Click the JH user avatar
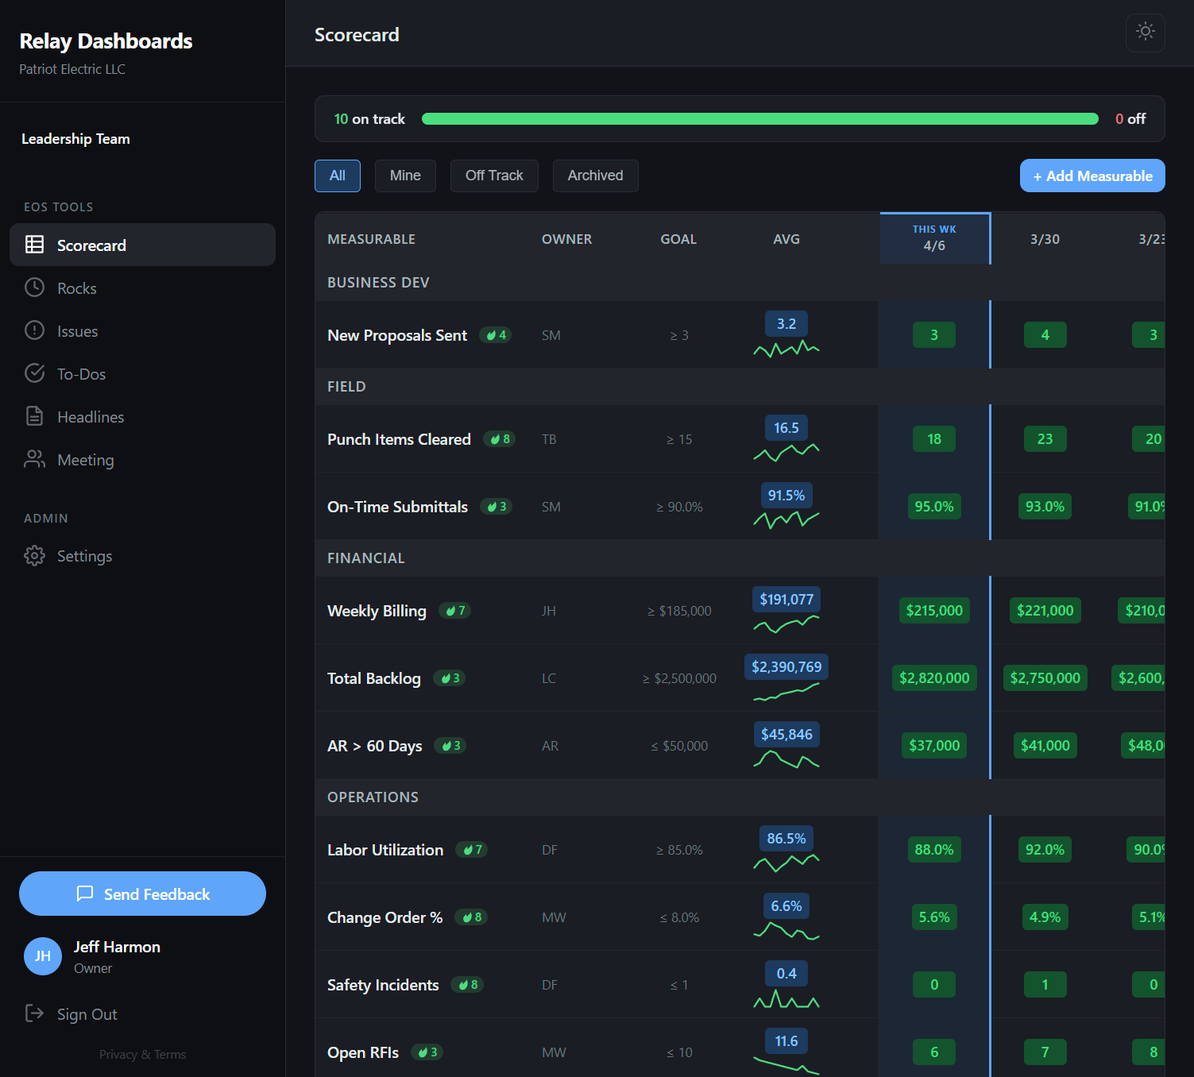1194x1077 pixels. (x=43, y=956)
